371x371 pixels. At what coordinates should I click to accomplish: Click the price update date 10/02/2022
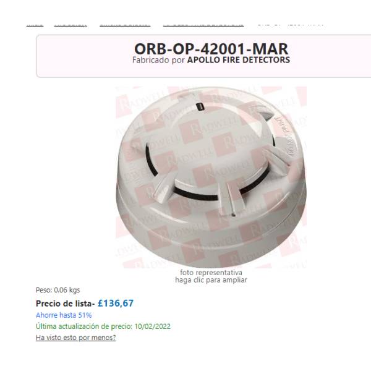pos(153,326)
